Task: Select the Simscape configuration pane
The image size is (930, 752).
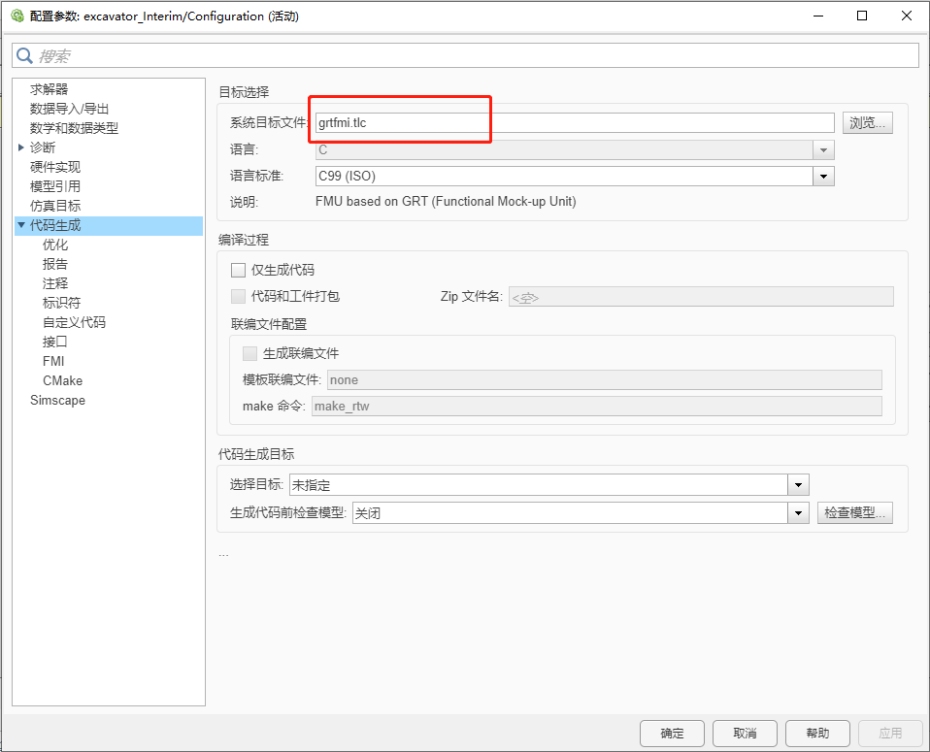Action: click(57, 400)
